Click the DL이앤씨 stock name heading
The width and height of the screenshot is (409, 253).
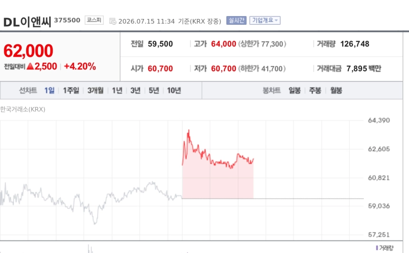click(x=27, y=22)
